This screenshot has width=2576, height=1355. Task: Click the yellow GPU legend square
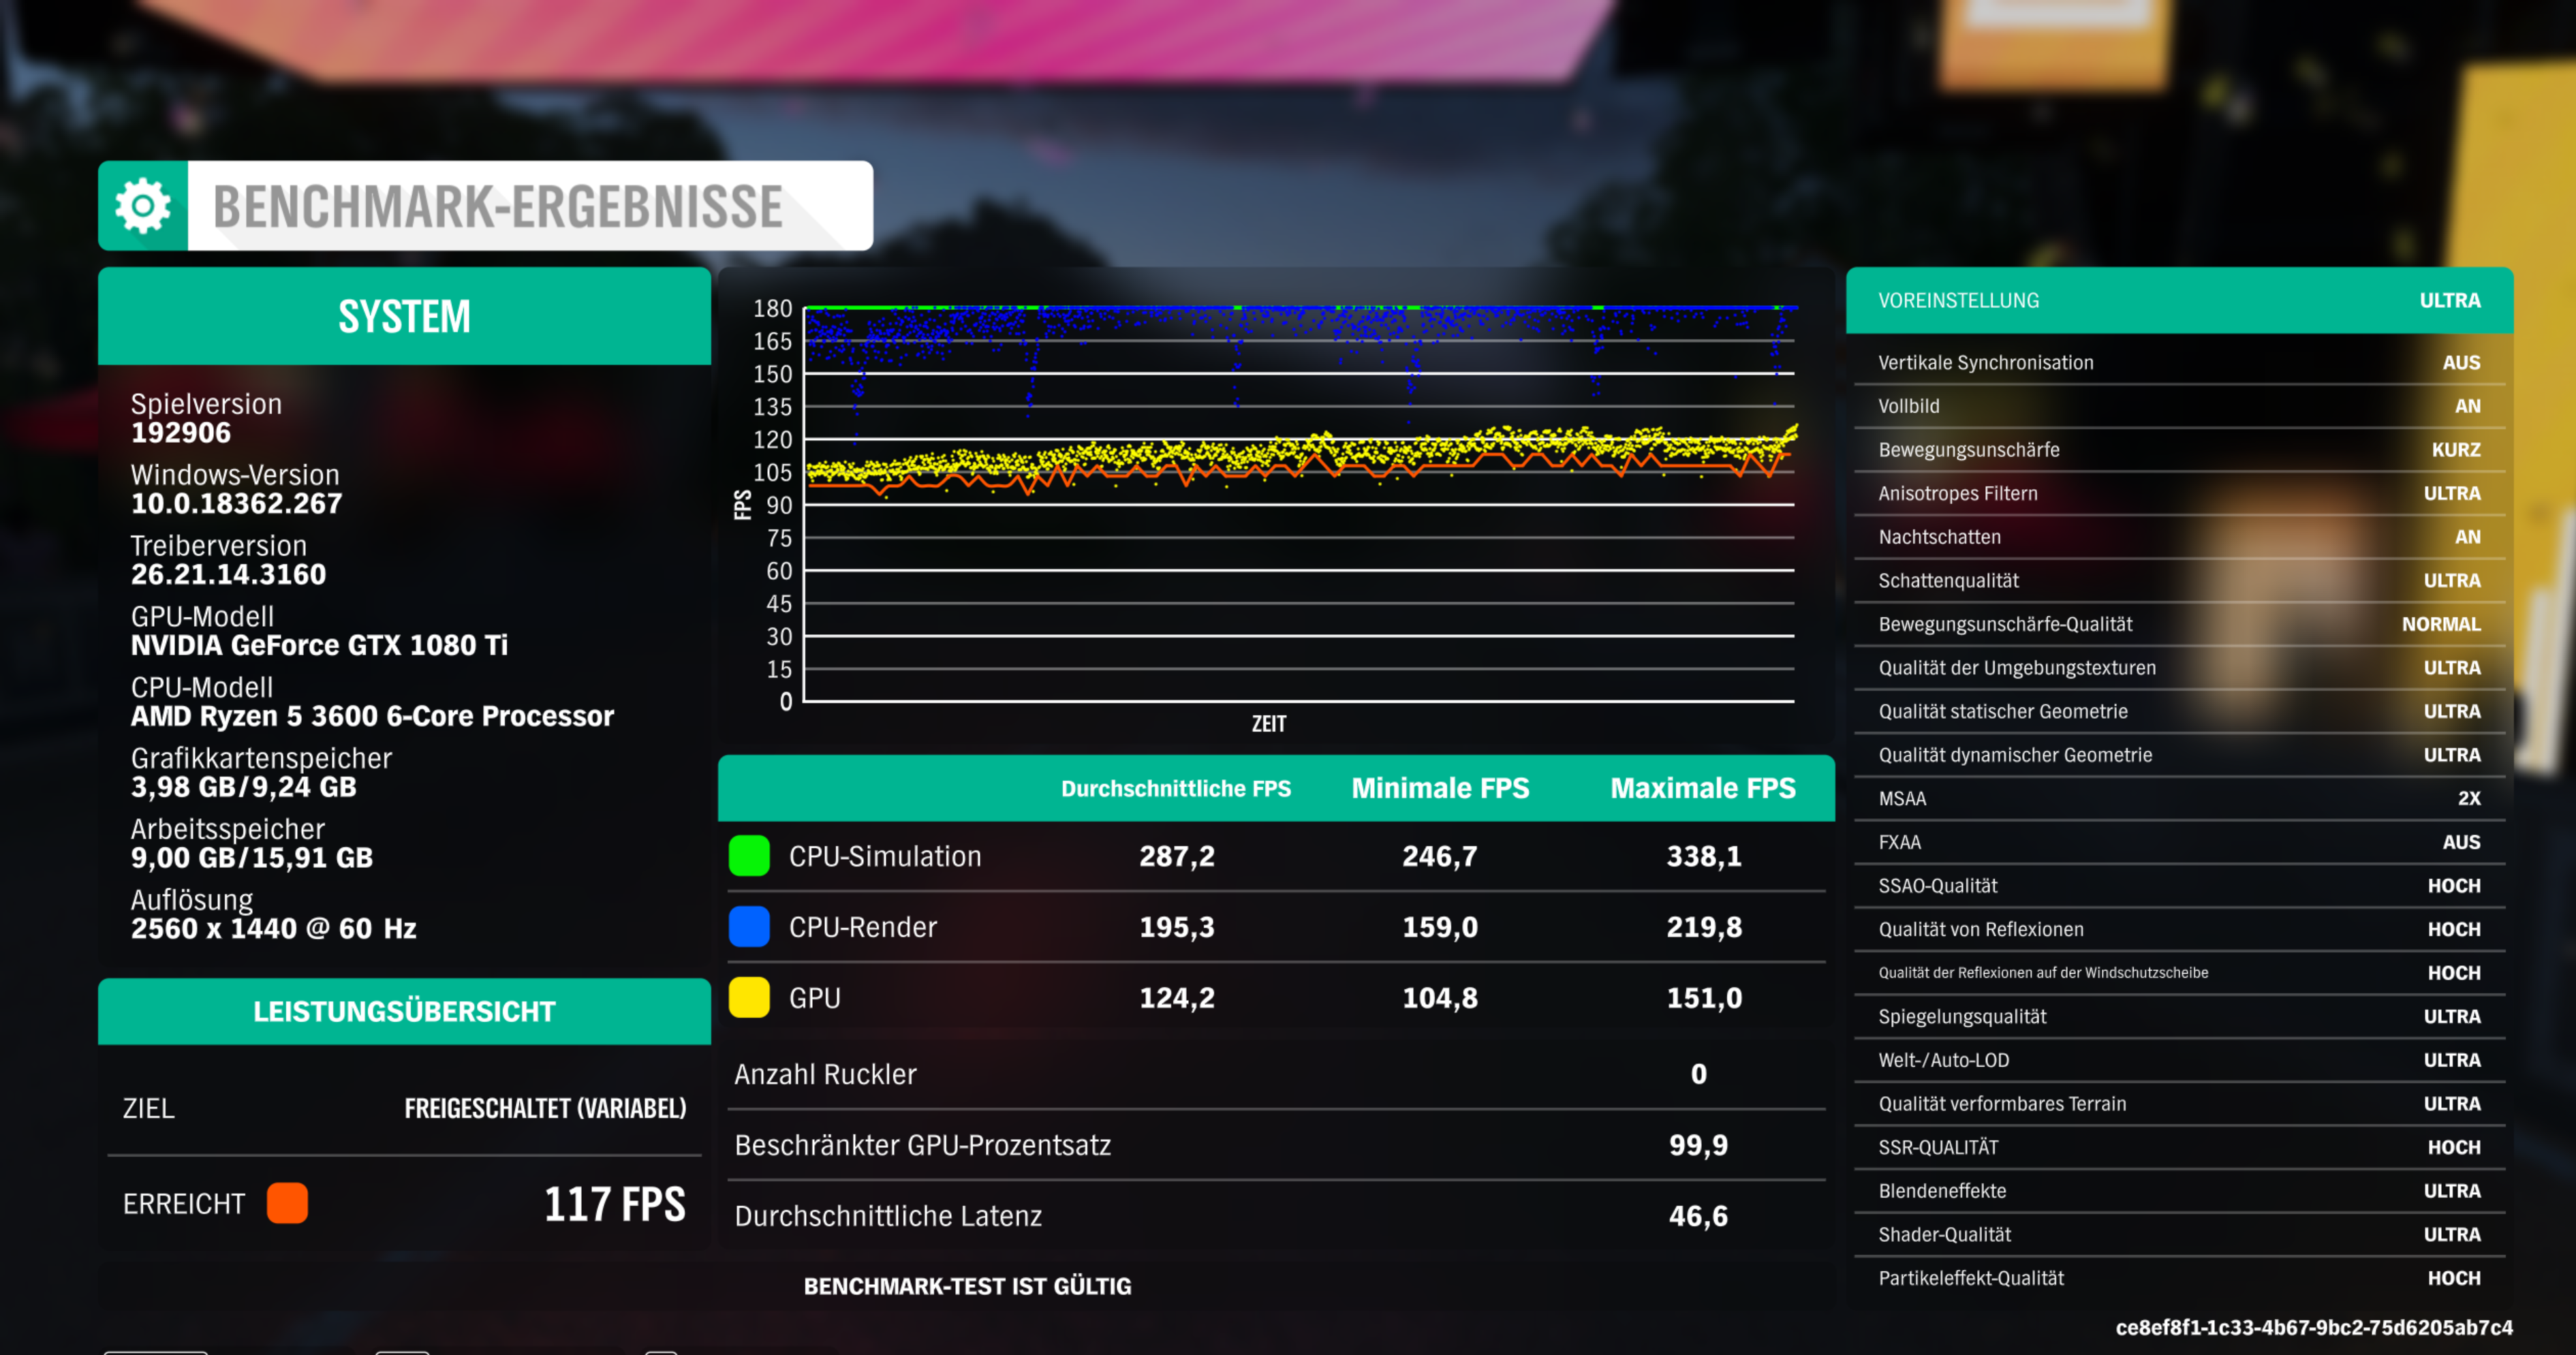pos(749,998)
